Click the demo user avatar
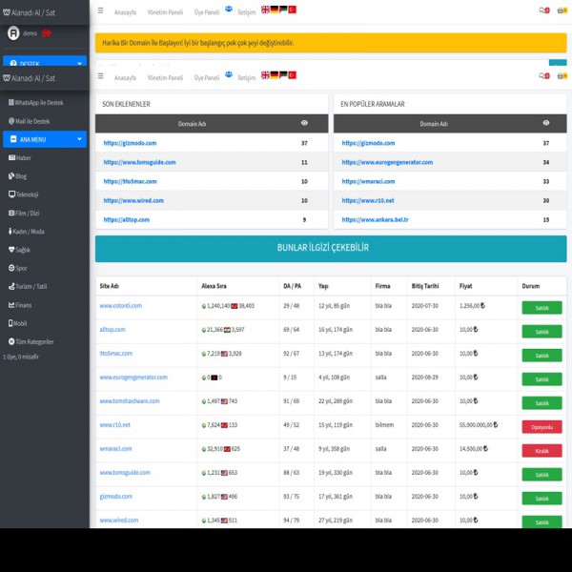The width and height of the screenshot is (572, 572). coord(13,33)
